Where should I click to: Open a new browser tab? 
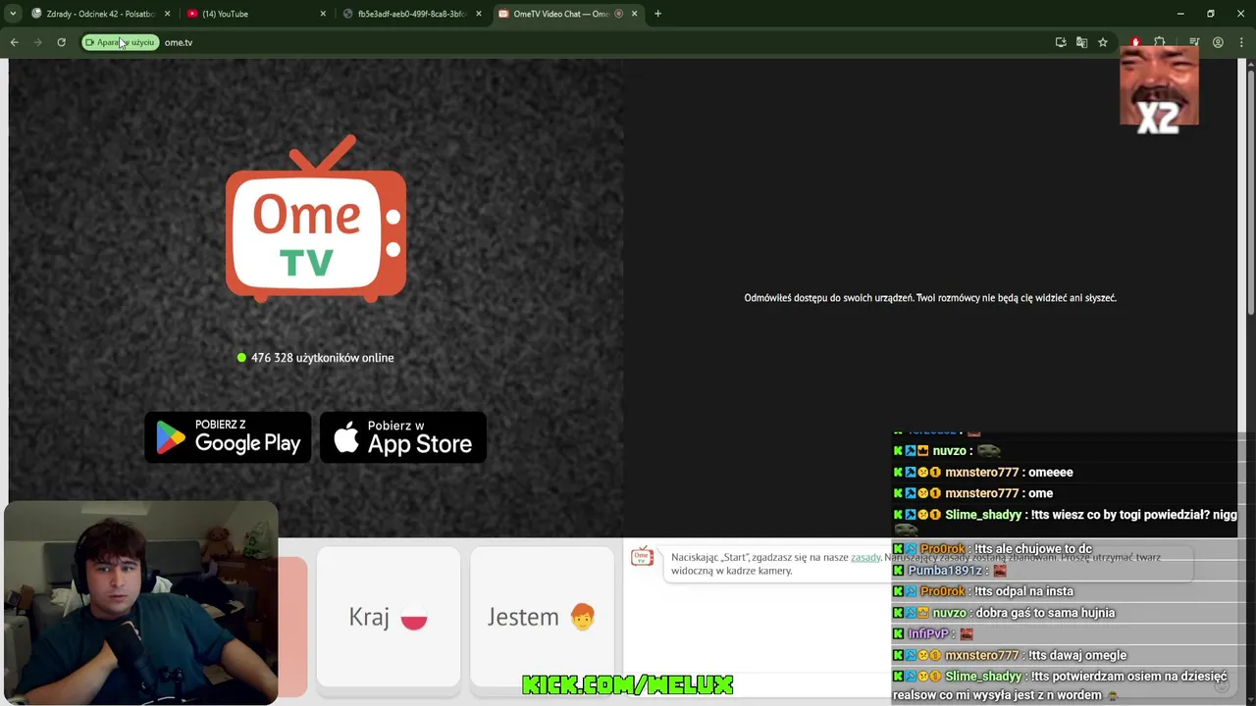[x=657, y=14]
